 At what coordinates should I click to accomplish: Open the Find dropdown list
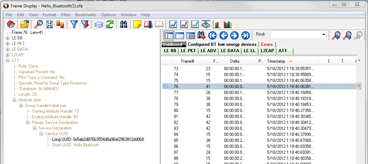324,34
